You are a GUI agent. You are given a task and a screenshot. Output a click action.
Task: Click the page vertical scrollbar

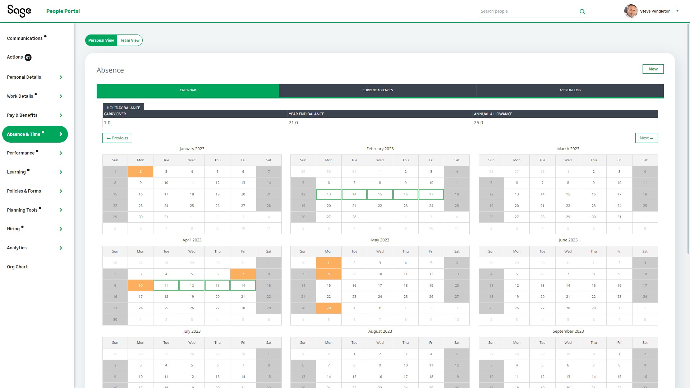point(688,138)
